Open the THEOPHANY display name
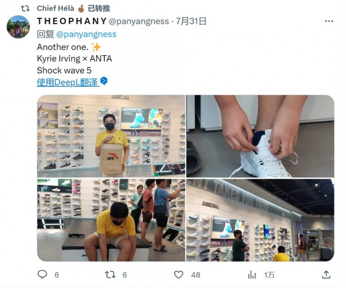This screenshot has height=288, width=346. (72, 21)
